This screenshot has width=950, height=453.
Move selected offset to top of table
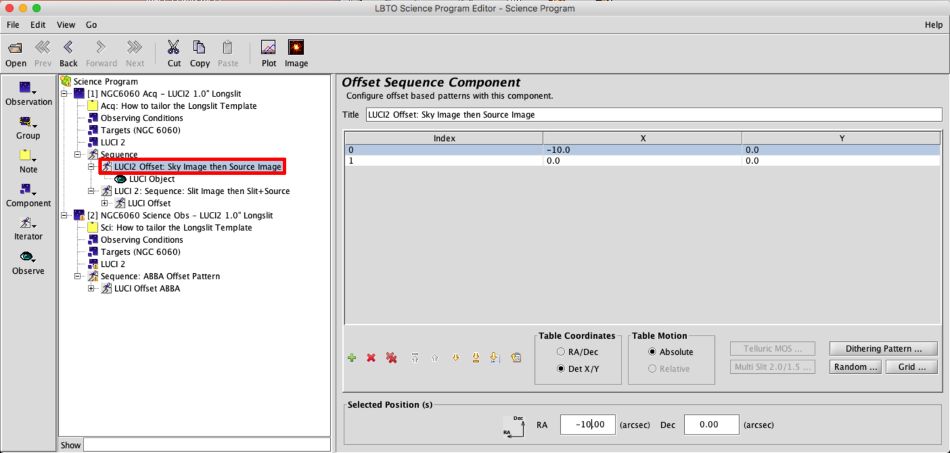tap(415, 358)
